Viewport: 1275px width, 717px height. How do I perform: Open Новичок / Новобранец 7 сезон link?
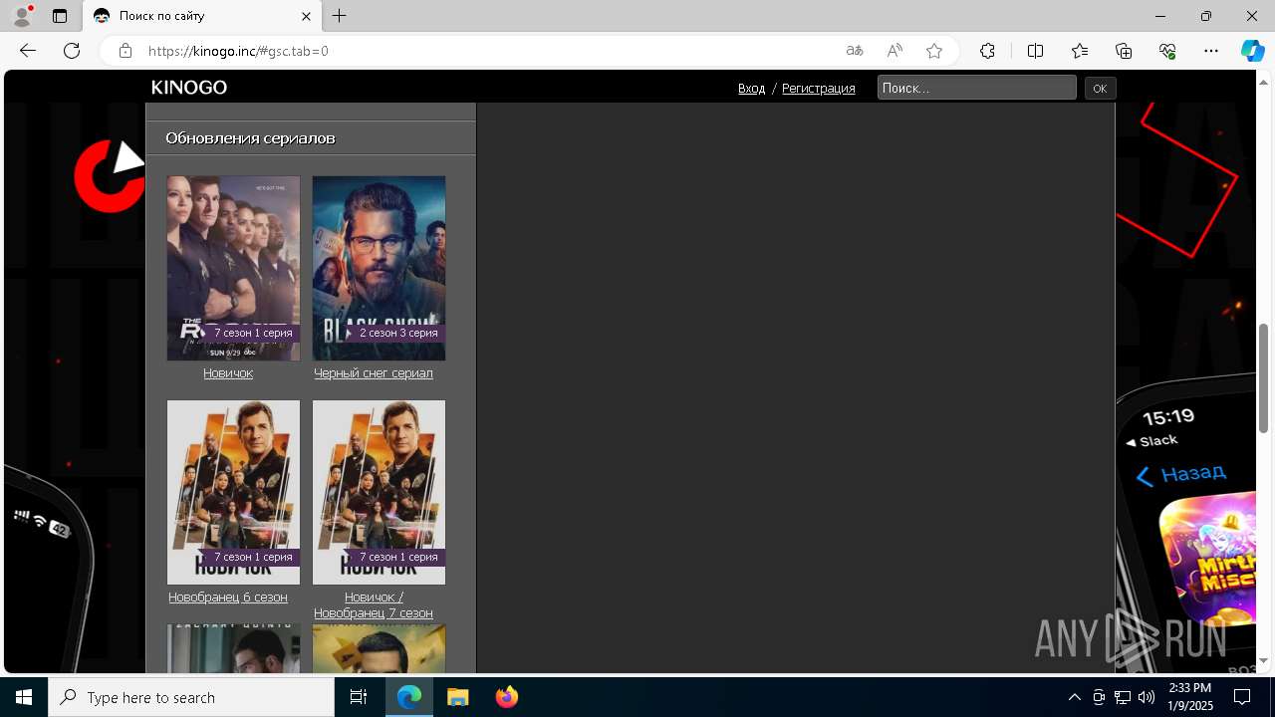[x=374, y=605]
